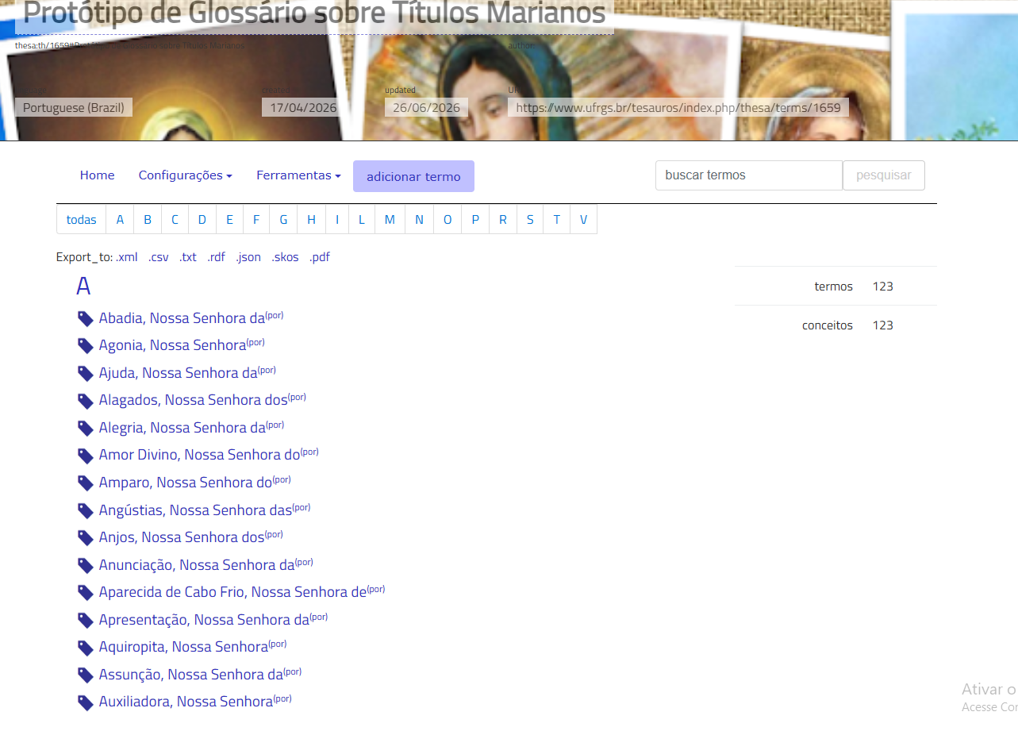Click the tag icon beside Apresentação
This screenshot has width=1018, height=731.
click(x=86, y=620)
